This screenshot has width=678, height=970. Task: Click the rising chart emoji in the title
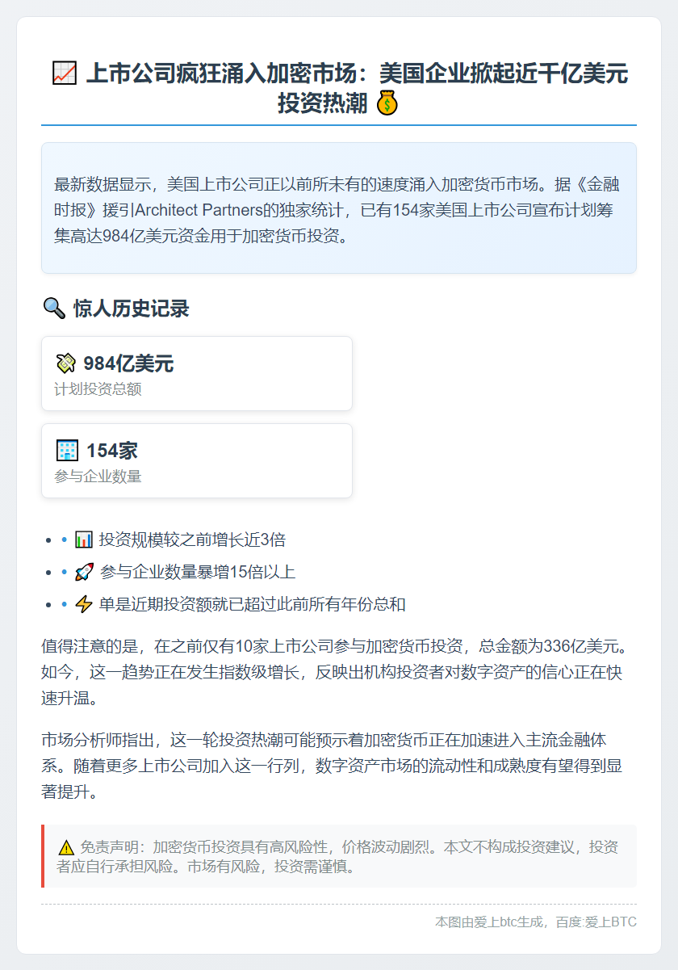[x=64, y=74]
